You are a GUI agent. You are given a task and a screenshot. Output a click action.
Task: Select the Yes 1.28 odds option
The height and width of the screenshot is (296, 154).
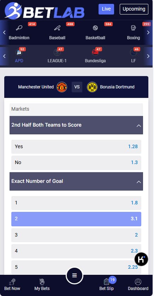[76, 146]
